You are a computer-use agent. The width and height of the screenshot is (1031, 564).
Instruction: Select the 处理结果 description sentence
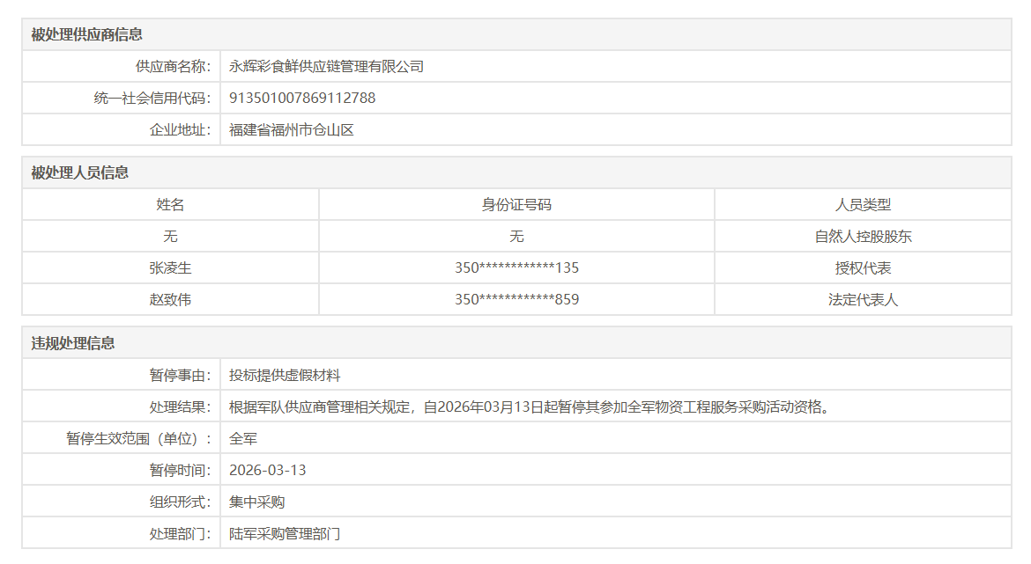(x=531, y=407)
